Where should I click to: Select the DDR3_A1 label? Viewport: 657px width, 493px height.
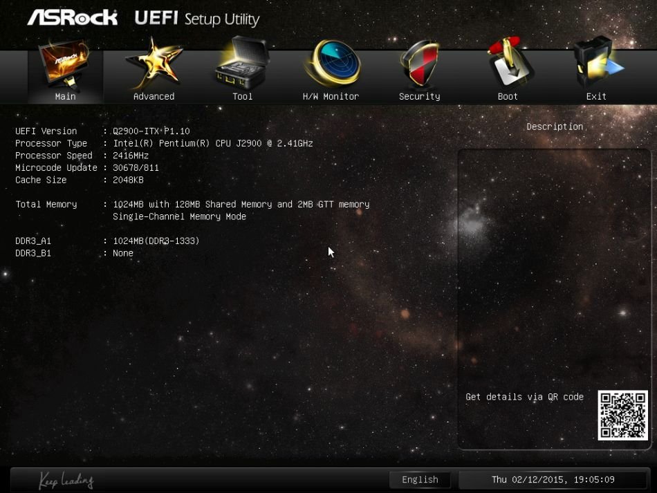click(x=33, y=241)
